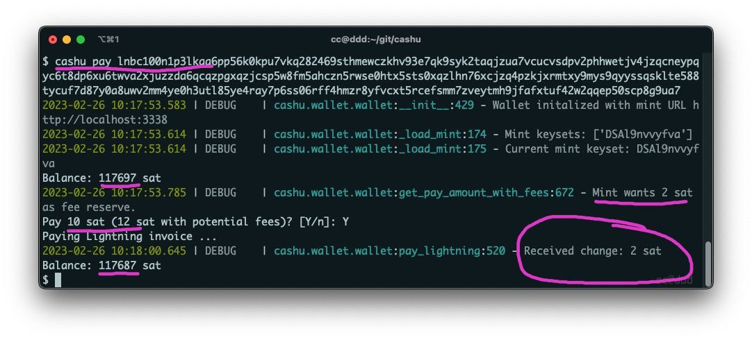This screenshot has height=340, width=752.
Task: Click the terminal's vertical scrollbar thumb
Action: [708, 262]
